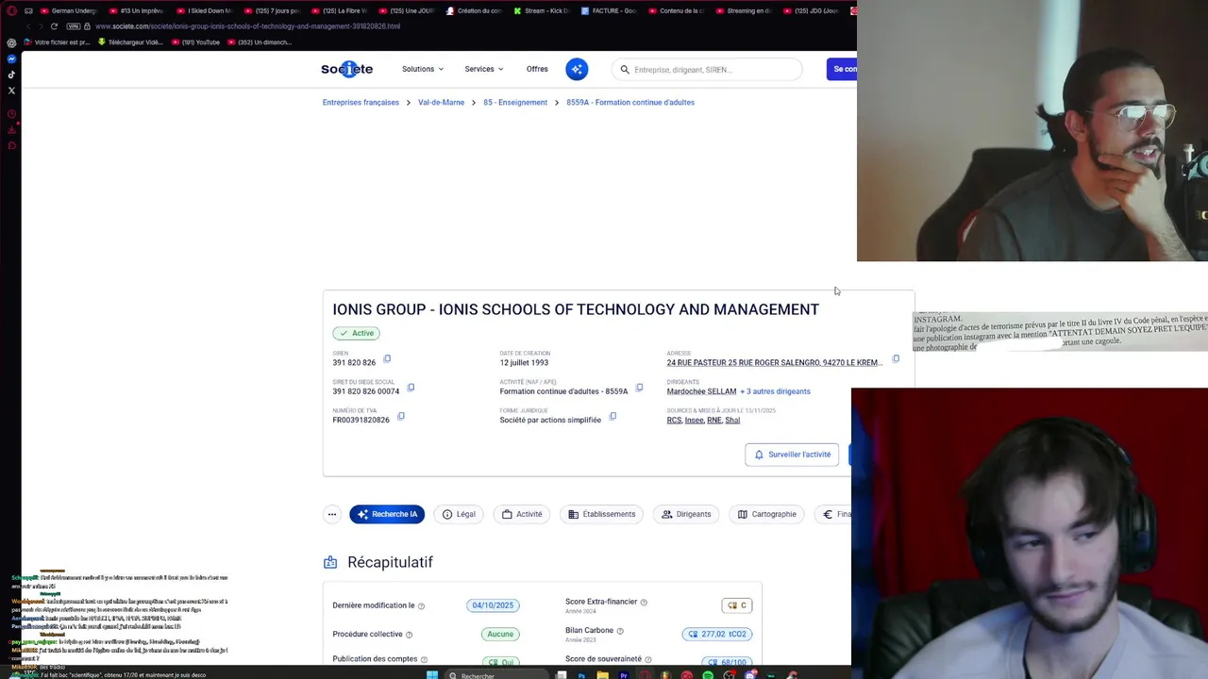The width and height of the screenshot is (1208, 679).
Task: Open the Messenger icon in browser sidebar
Action: point(11,59)
